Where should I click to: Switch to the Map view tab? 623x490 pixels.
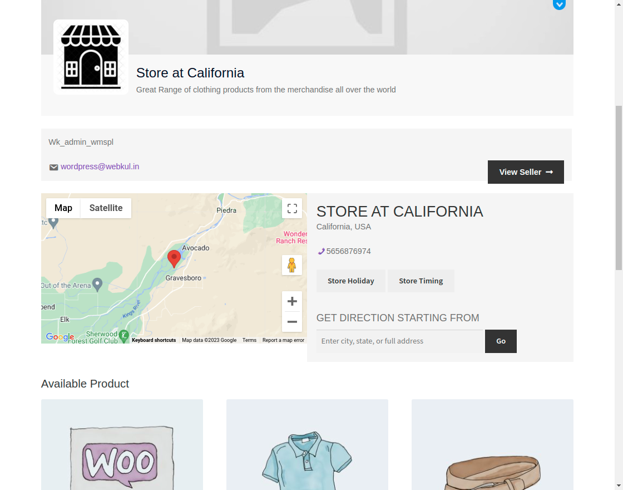[63, 208]
